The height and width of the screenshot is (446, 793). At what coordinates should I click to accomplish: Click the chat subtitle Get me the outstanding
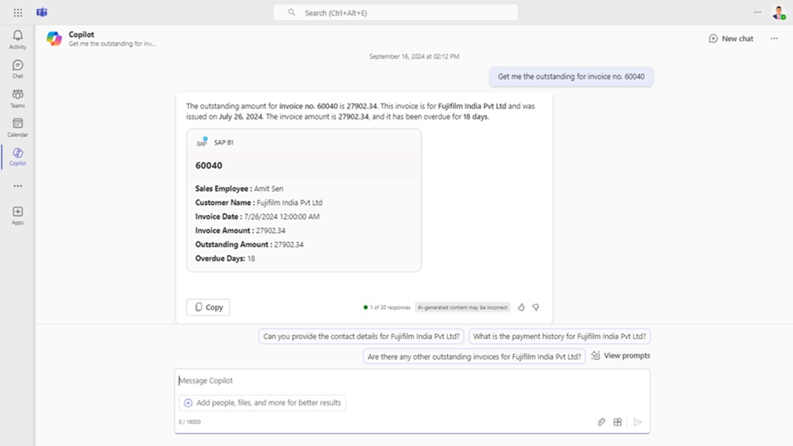pos(112,44)
